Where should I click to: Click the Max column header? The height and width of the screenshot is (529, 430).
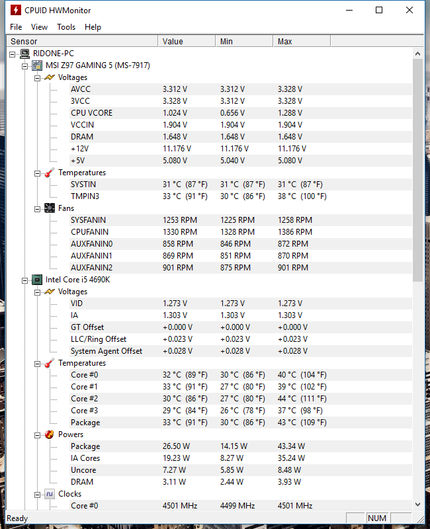(302, 41)
